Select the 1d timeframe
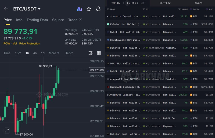 point(43,53)
